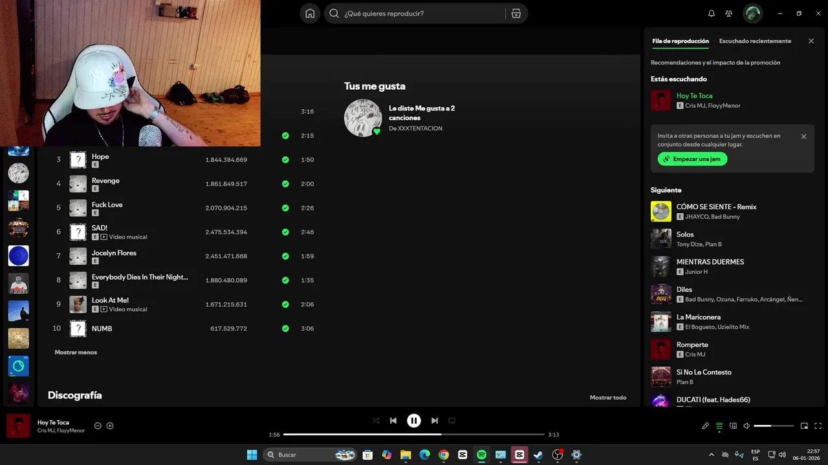Toggle the liked checkmark for Jocelyn Flores
828x465 pixels.
pyautogui.click(x=285, y=256)
